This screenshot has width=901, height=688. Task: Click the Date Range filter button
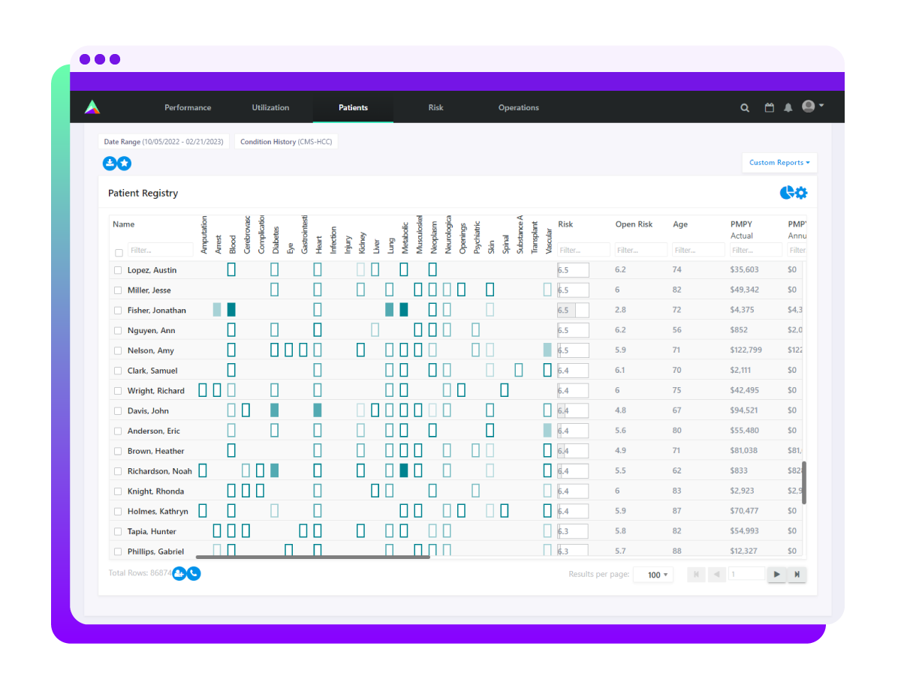pos(164,142)
